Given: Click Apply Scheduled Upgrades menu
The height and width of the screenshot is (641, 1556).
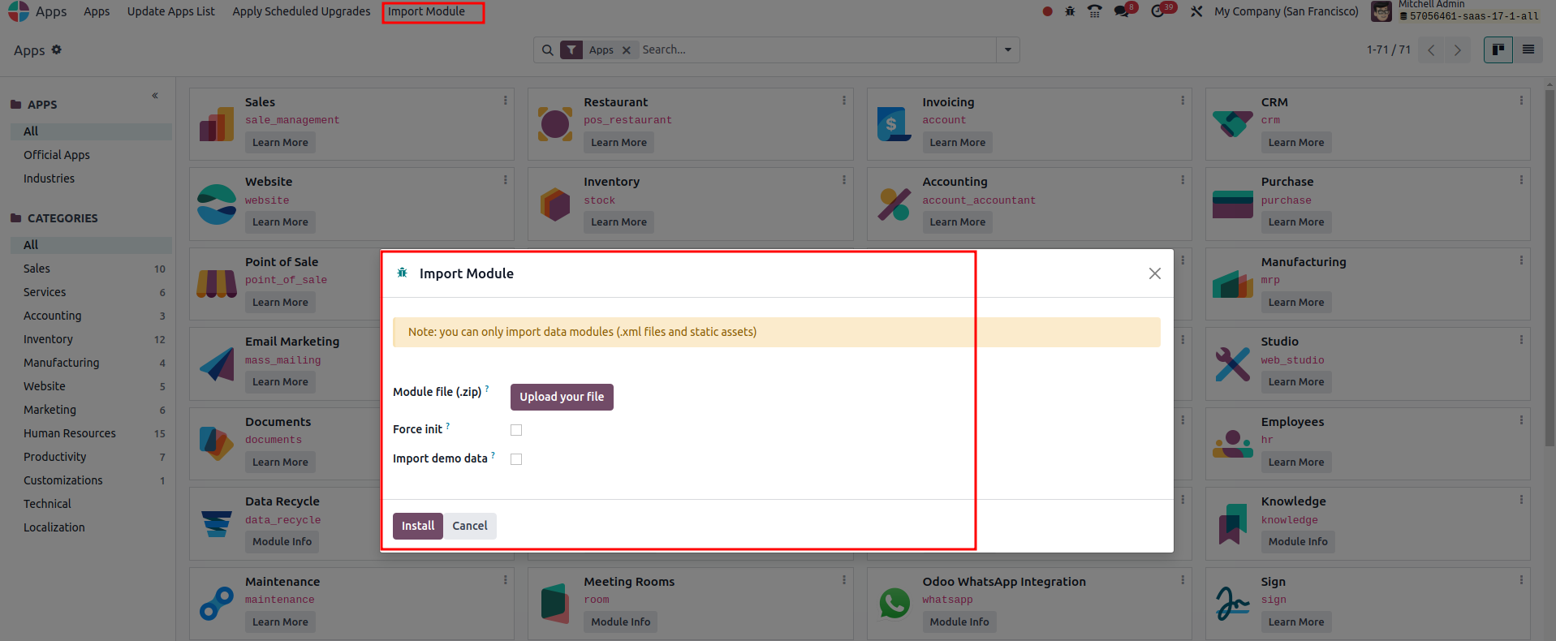Looking at the screenshot, I should click(x=301, y=11).
